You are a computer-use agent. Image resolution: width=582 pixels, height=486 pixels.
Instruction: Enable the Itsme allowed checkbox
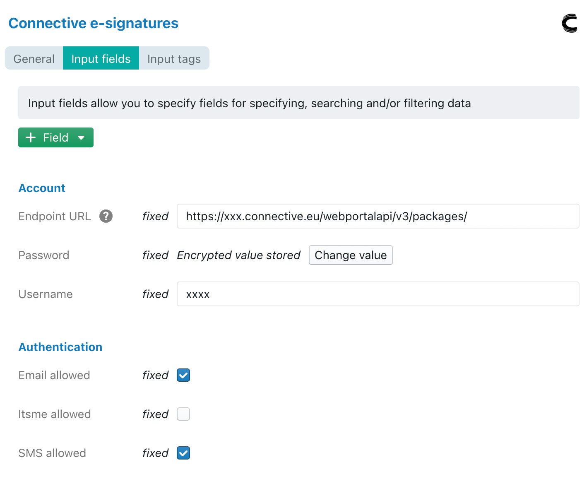pos(183,414)
